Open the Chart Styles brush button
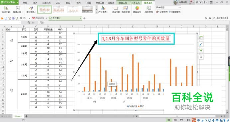The image size is (230, 122). (x=201, y=44)
